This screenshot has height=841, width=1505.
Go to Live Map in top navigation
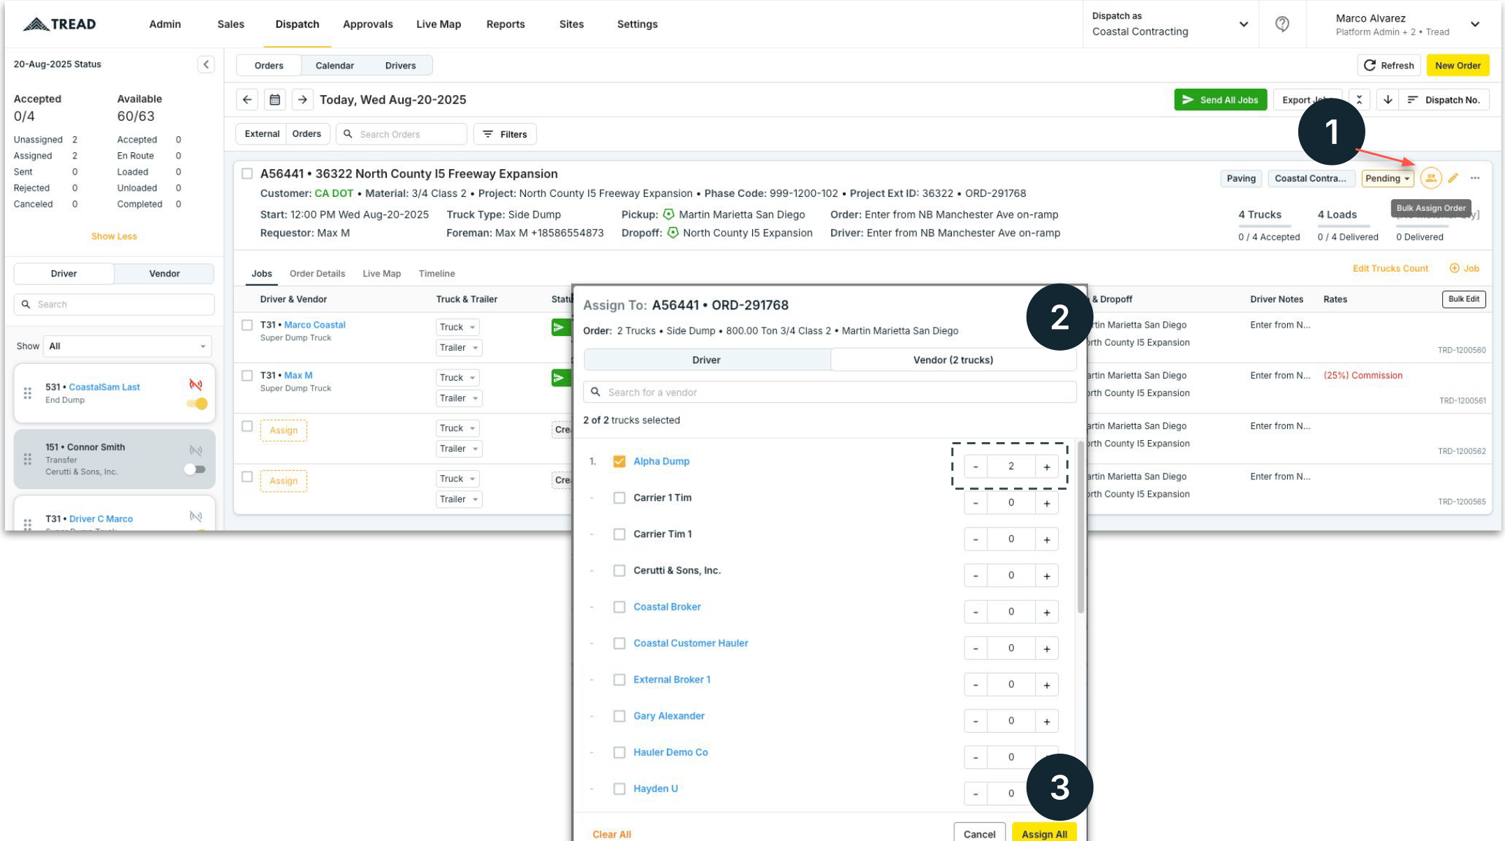[x=439, y=24]
